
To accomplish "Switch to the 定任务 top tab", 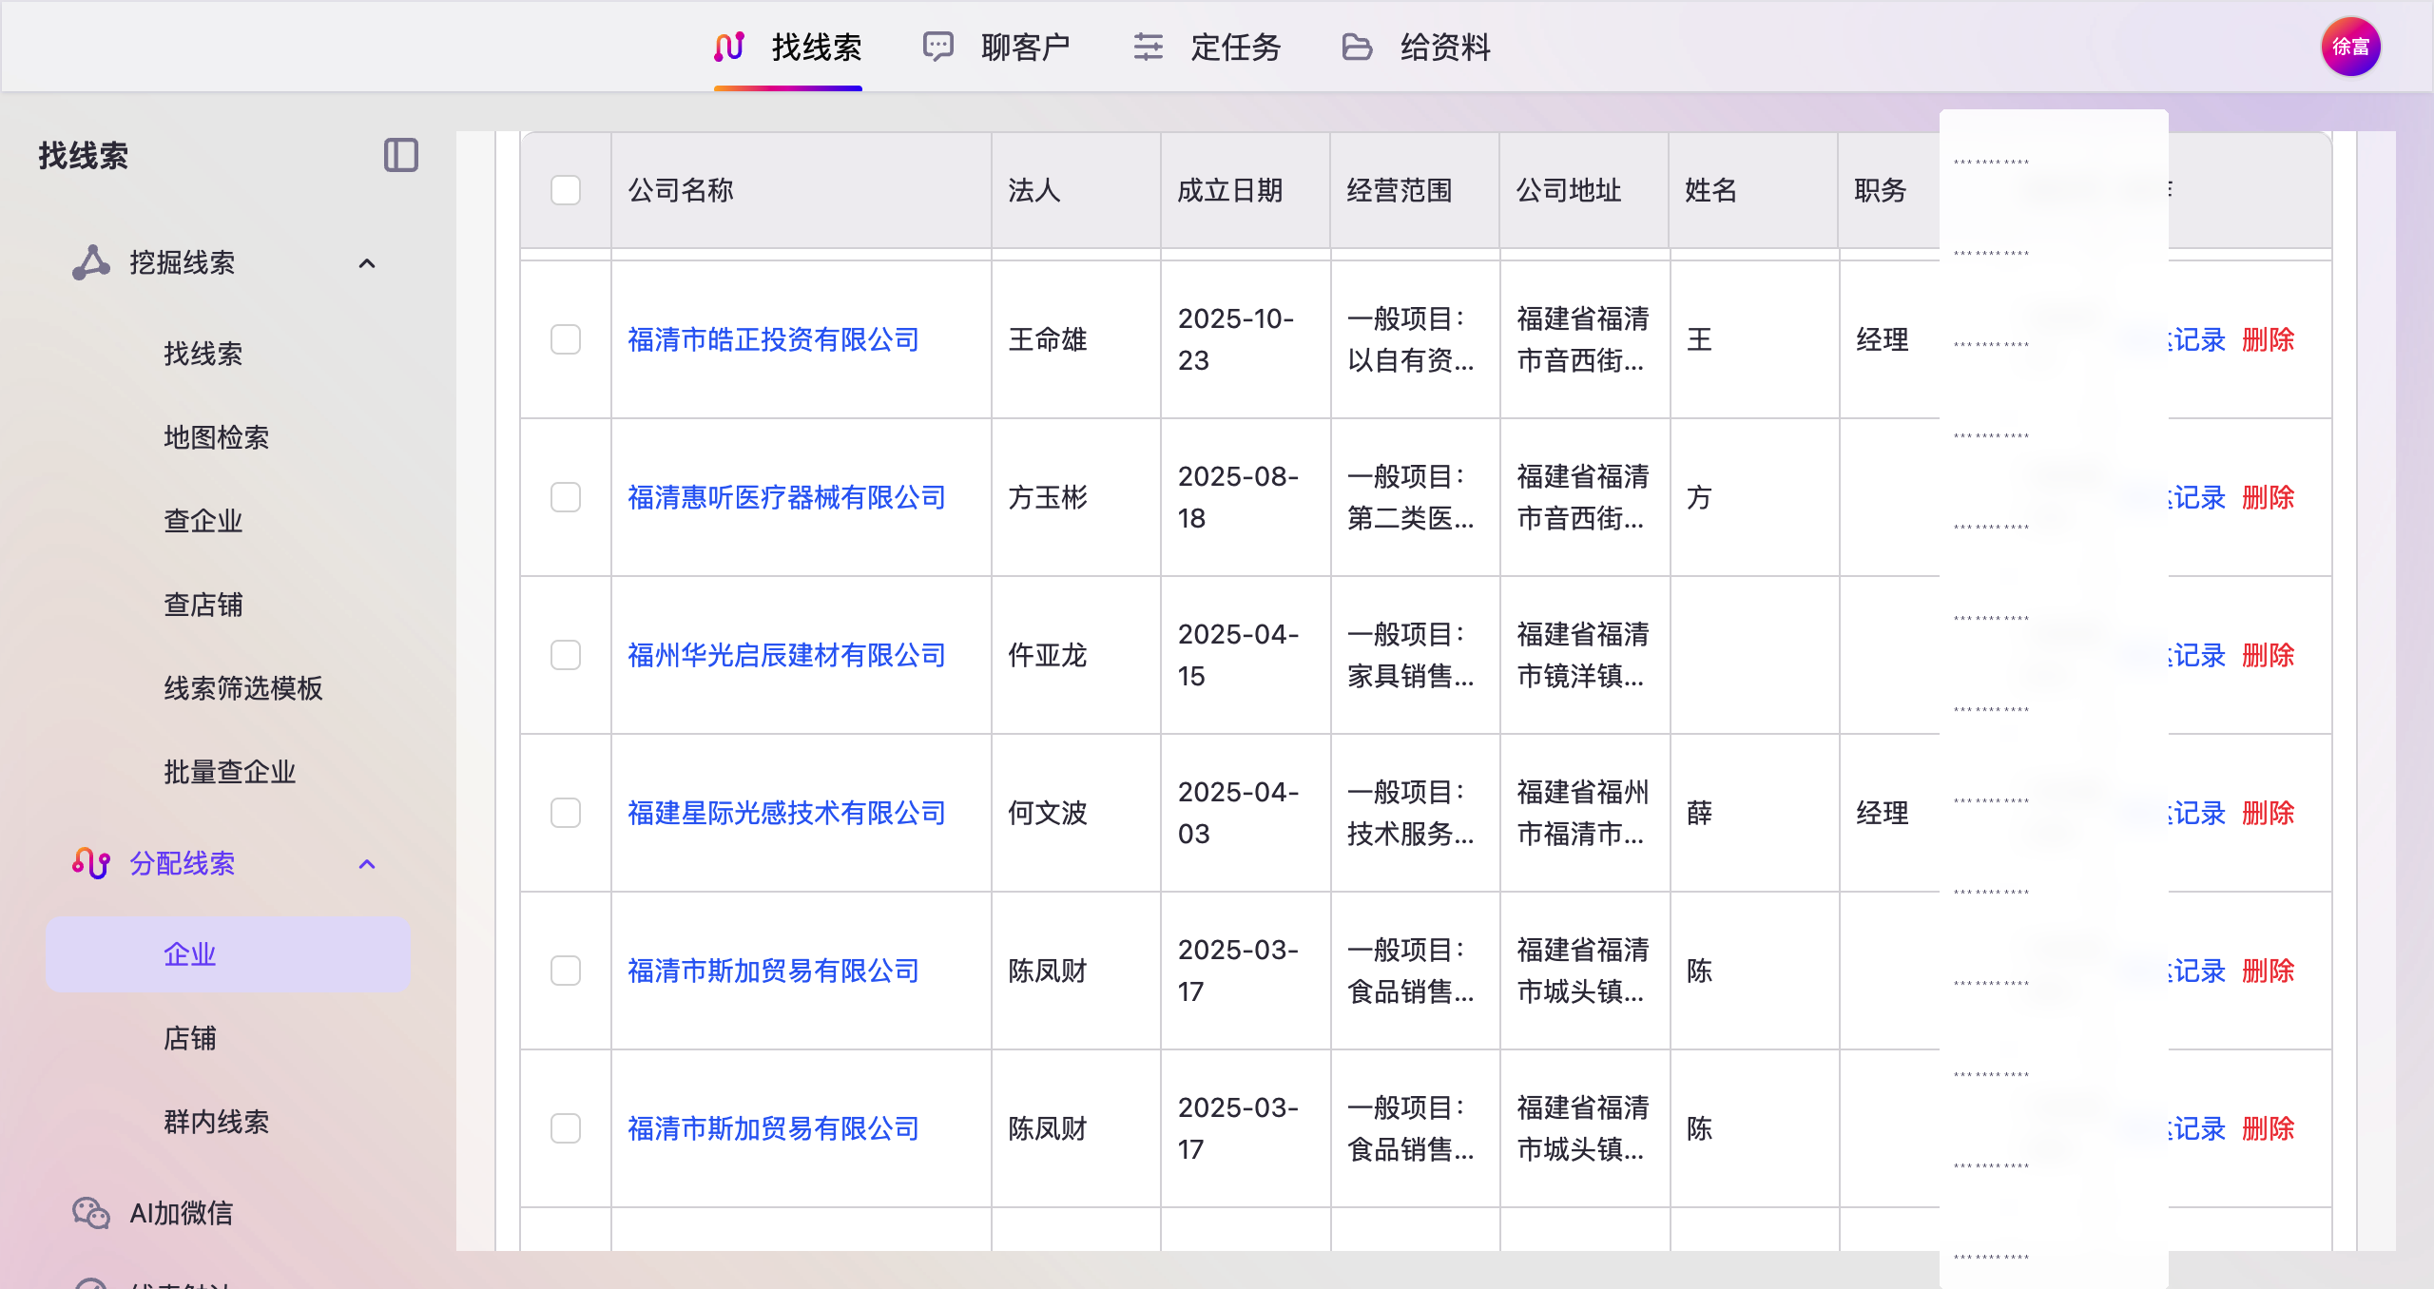I will click(x=1207, y=47).
